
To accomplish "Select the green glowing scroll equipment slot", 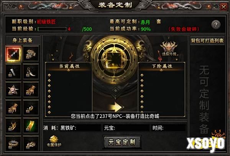I will (31, 126).
